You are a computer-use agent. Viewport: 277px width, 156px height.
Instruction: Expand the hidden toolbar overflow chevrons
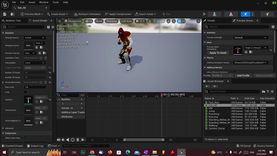[204, 14]
